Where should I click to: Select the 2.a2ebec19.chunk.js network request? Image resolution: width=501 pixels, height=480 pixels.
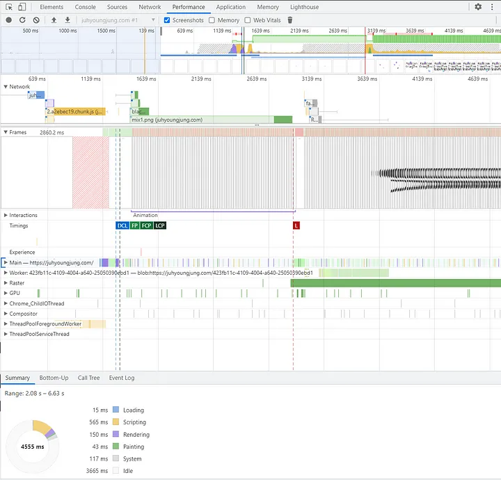(x=75, y=111)
